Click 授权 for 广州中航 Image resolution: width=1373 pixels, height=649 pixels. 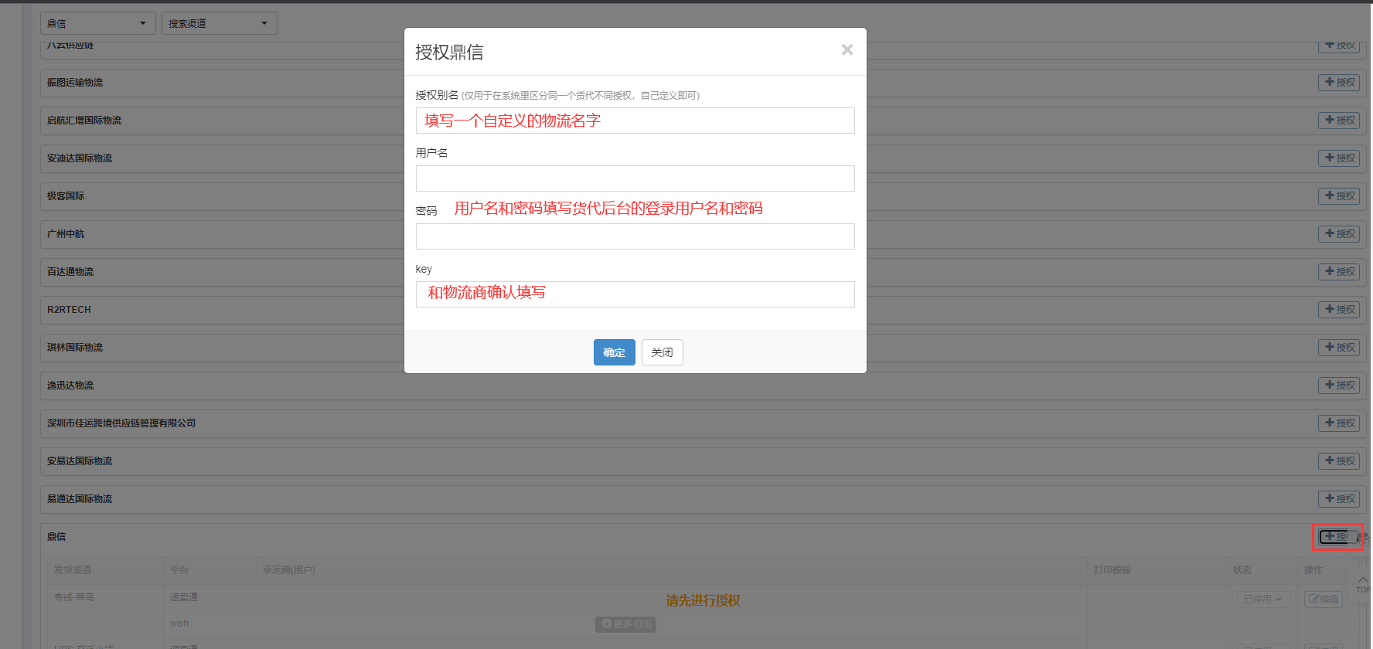coord(1339,233)
